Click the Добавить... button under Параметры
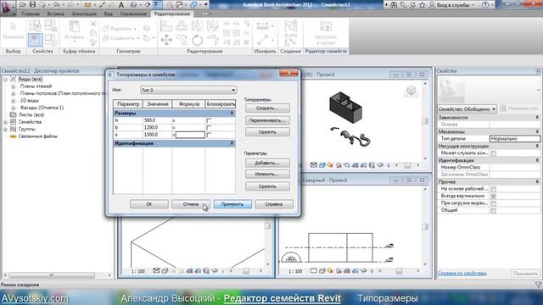This screenshot has width=543, height=305. coord(267,163)
